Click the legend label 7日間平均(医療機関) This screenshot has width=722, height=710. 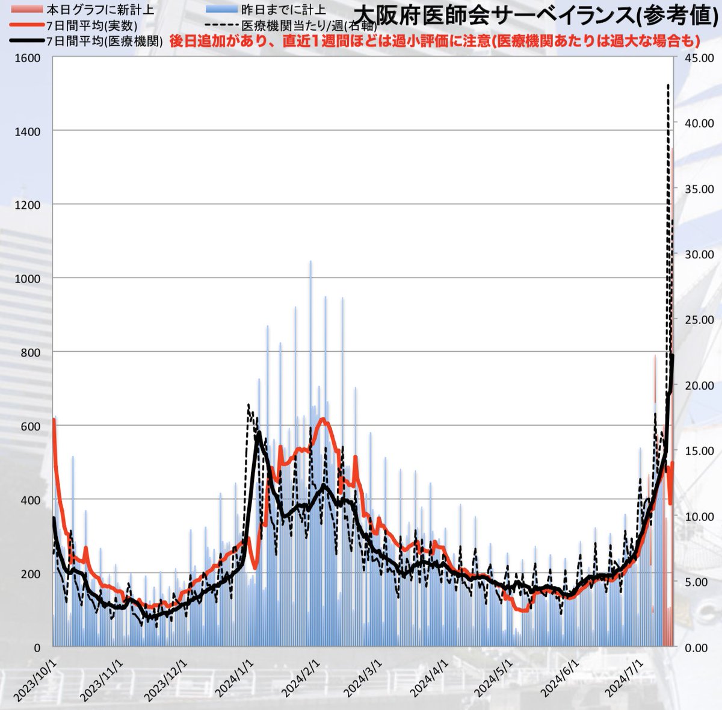(104, 42)
